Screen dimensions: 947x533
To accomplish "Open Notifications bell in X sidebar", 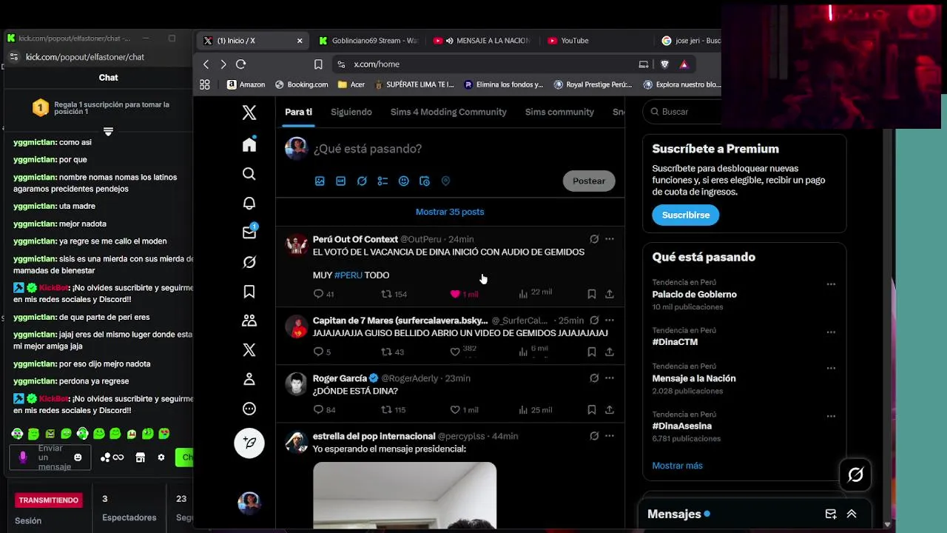I will tap(249, 204).
